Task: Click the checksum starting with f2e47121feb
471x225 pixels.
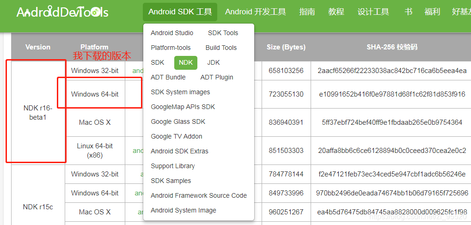Action: 392,174
